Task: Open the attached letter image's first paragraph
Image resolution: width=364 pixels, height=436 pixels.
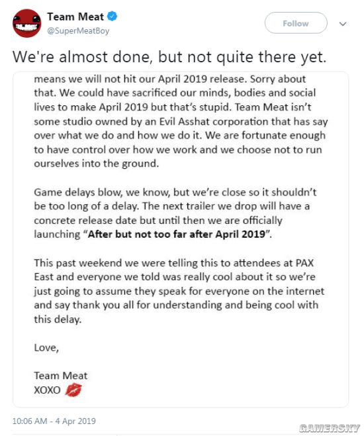Action: click(181, 121)
